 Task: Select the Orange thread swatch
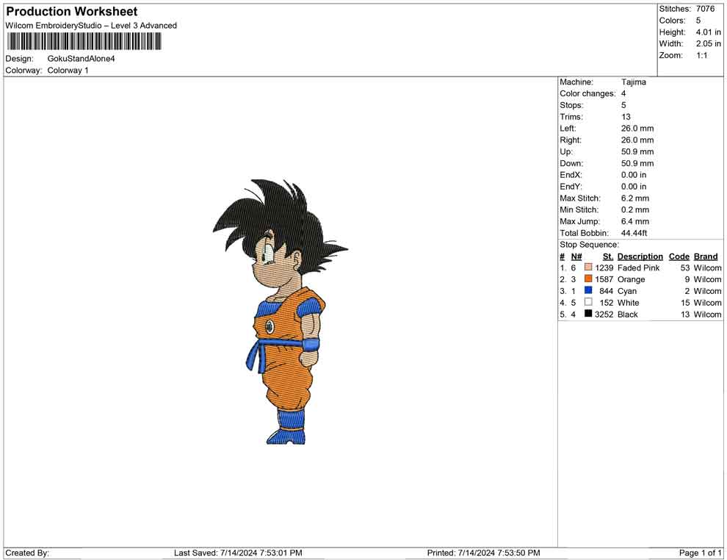pos(588,279)
